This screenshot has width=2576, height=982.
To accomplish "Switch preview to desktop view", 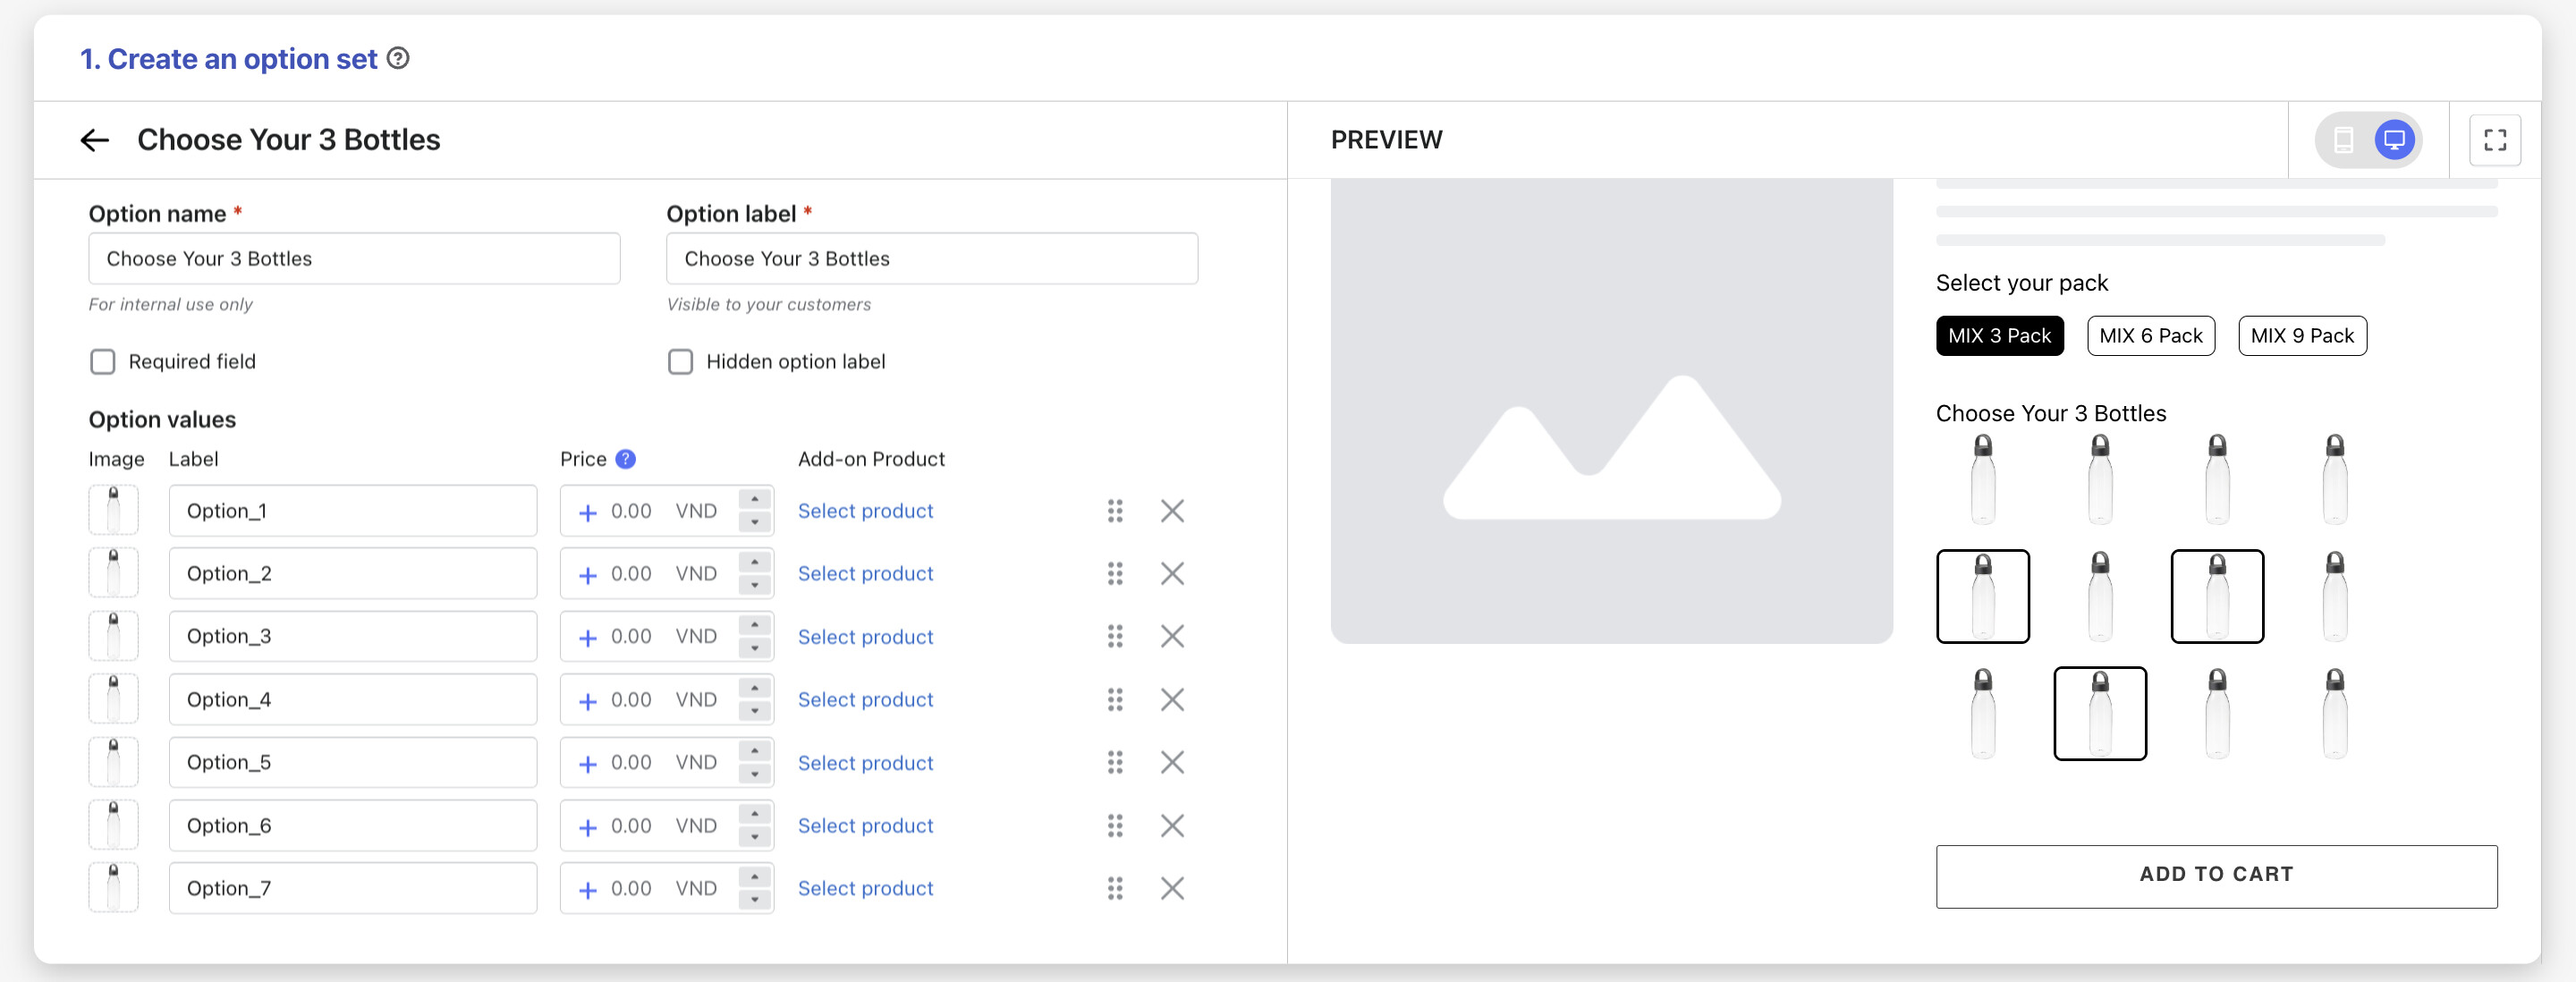I will point(2394,140).
